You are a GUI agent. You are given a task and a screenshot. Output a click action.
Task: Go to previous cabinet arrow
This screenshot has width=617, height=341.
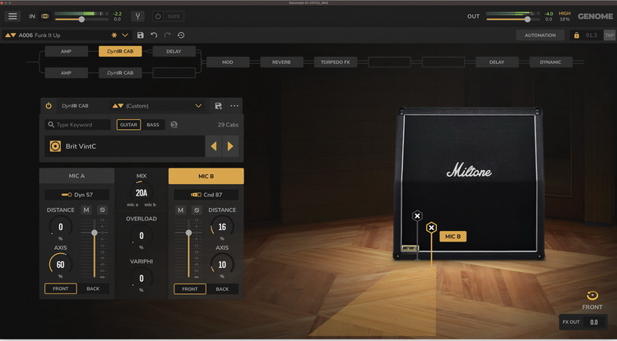point(214,146)
